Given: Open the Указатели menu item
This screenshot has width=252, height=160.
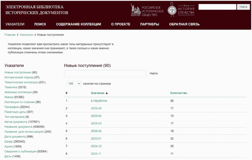Looking at the screenshot, I should (15, 24).
